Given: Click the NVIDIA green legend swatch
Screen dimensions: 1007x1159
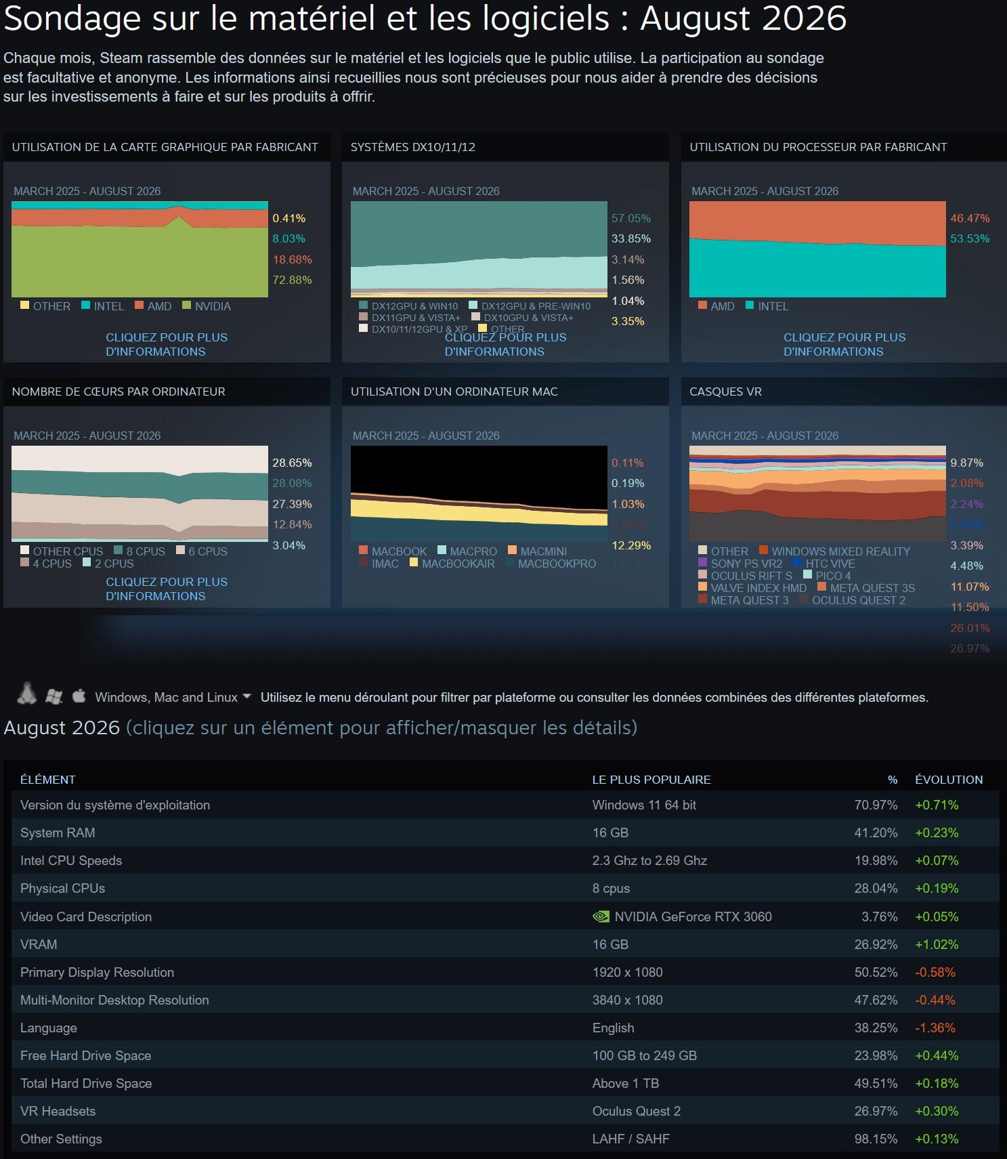Looking at the screenshot, I should pos(187,305).
